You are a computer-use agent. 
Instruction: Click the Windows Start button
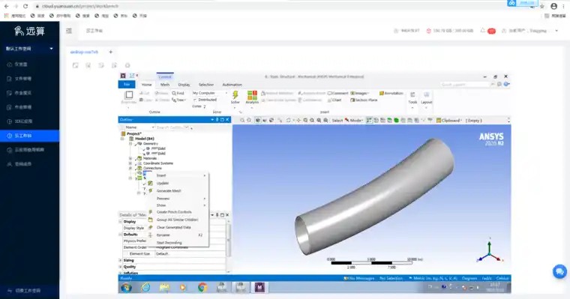pyautogui.click(x=126, y=287)
